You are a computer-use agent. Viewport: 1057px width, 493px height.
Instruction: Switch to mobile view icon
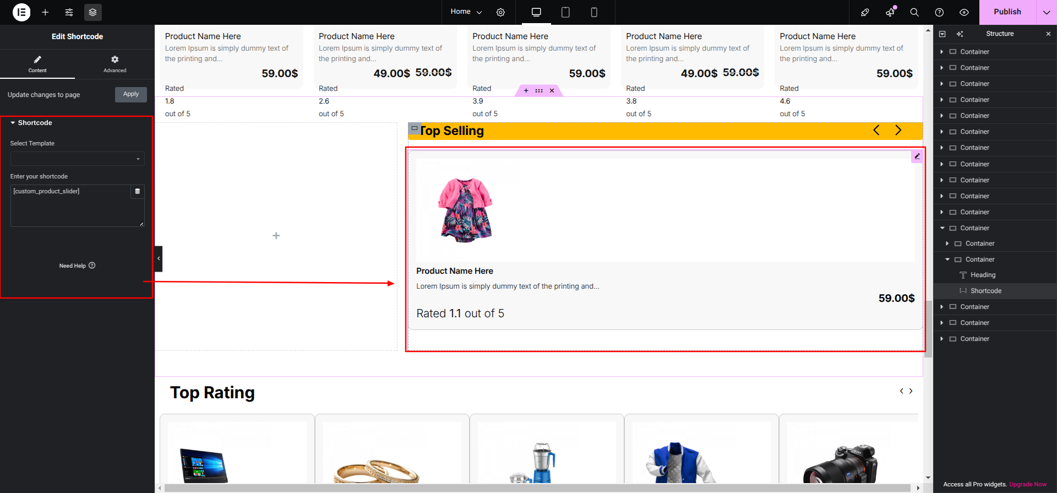click(594, 12)
